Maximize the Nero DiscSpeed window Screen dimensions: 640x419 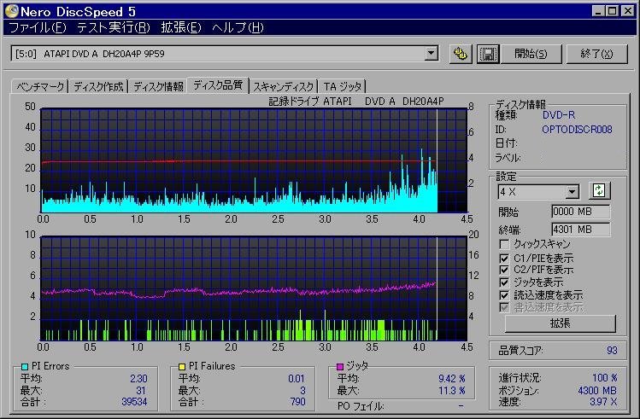pos(613,11)
